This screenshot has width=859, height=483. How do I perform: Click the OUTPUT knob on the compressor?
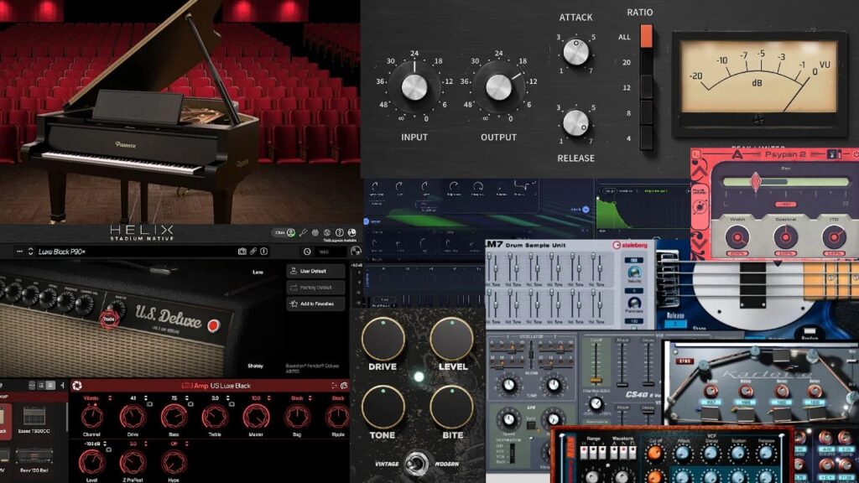point(498,87)
